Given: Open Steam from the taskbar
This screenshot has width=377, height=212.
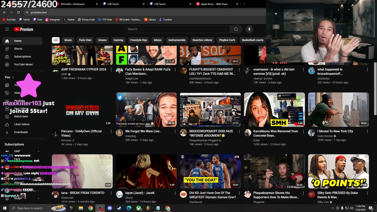Looking at the screenshot, I should 119,208.
